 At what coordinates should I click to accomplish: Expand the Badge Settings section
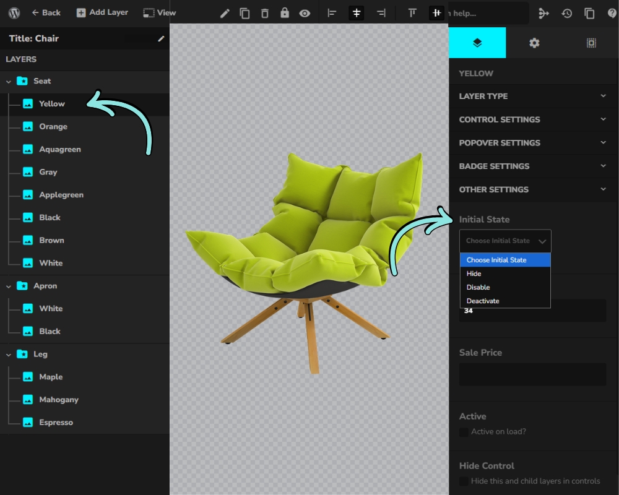click(x=534, y=166)
